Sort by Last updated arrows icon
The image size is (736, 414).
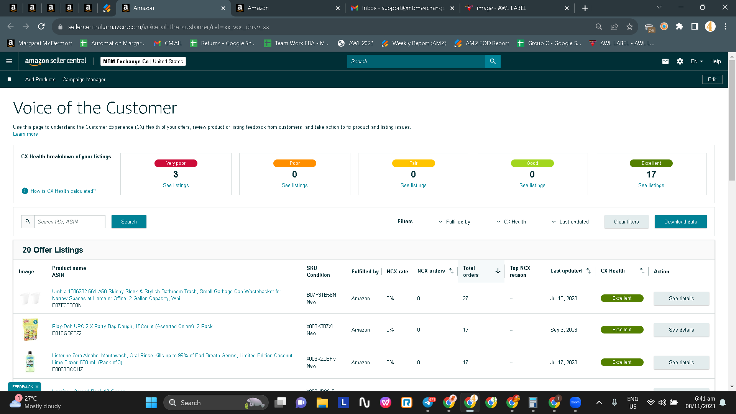(x=589, y=271)
